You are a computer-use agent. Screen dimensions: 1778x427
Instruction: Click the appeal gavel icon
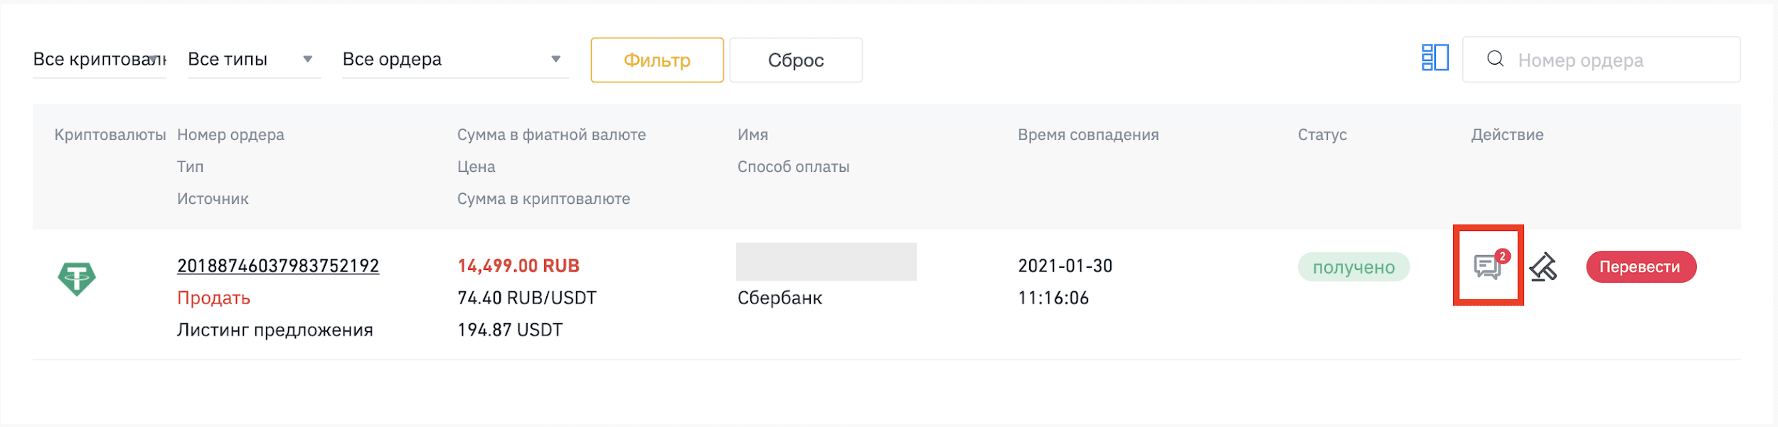[x=1543, y=267]
